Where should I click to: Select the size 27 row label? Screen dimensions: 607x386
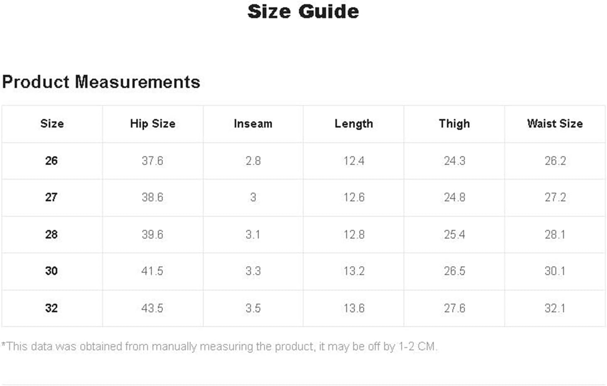tap(52, 197)
